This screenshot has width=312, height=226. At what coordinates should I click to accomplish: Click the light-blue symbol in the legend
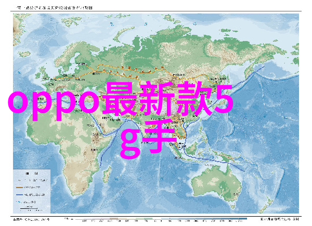point(19,202)
